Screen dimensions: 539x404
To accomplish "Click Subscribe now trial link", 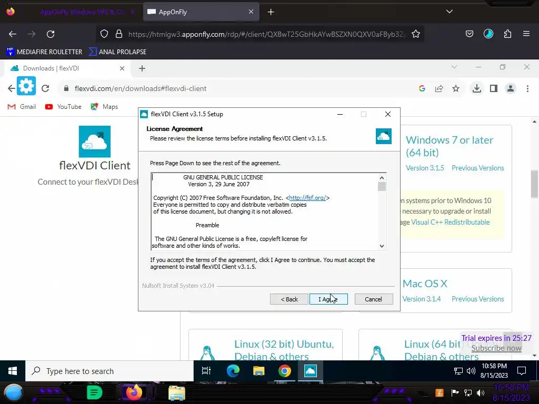I will [496, 348].
